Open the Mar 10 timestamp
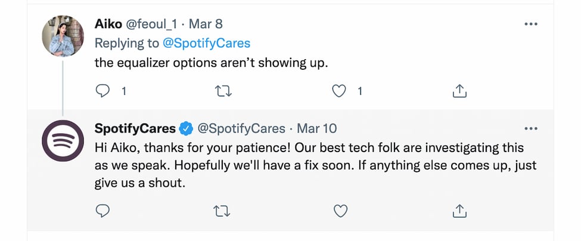 [x=317, y=129]
